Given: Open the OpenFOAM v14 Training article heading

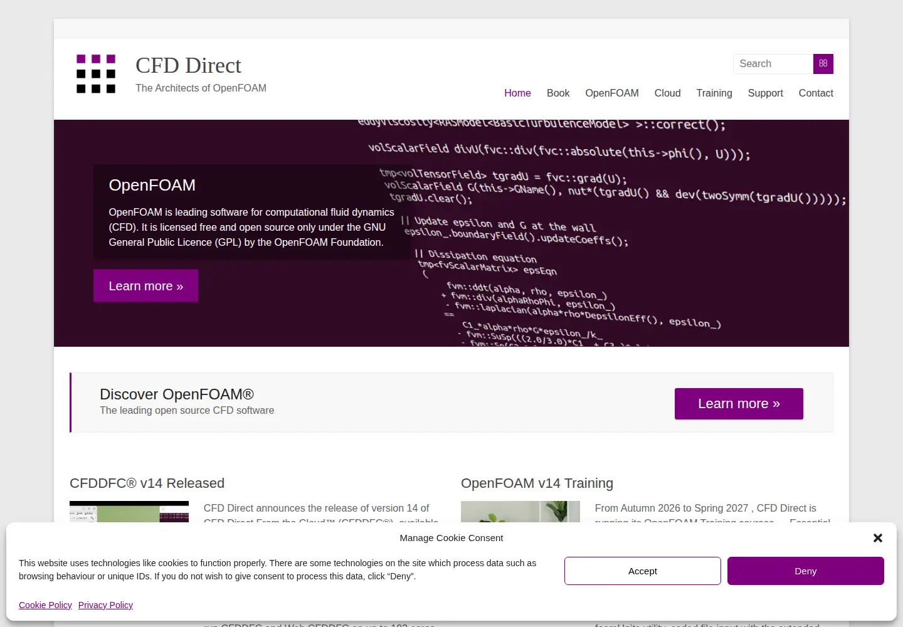Looking at the screenshot, I should (x=537, y=483).
